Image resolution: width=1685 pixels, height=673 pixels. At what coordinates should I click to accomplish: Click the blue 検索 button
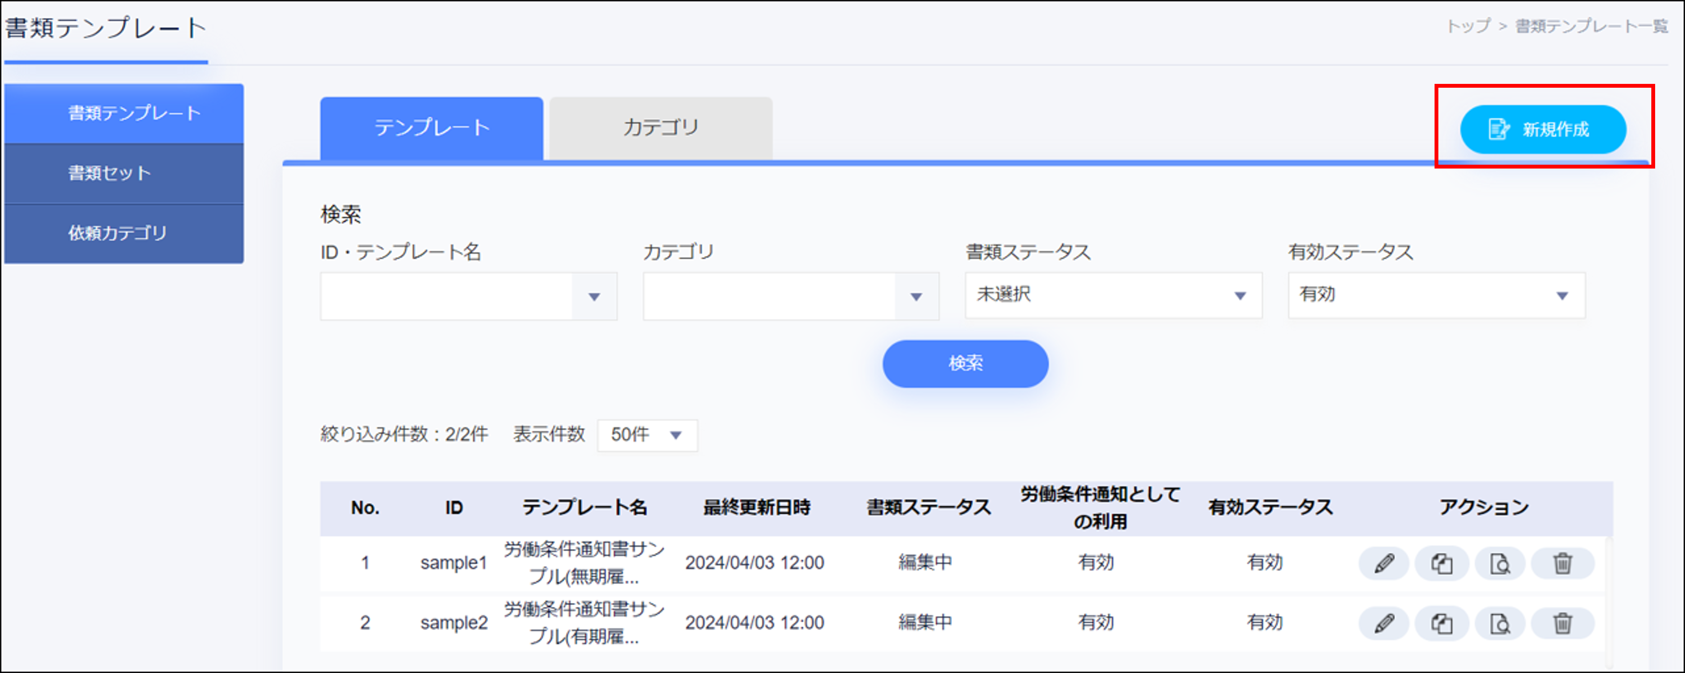point(965,364)
